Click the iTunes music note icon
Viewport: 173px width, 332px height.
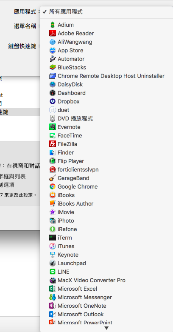point(52,246)
